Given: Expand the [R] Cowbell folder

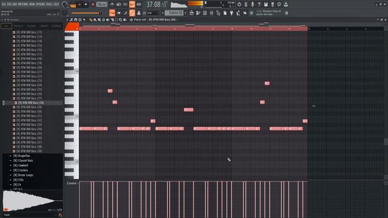Looking at the screenshot, I should click(21, 165).
